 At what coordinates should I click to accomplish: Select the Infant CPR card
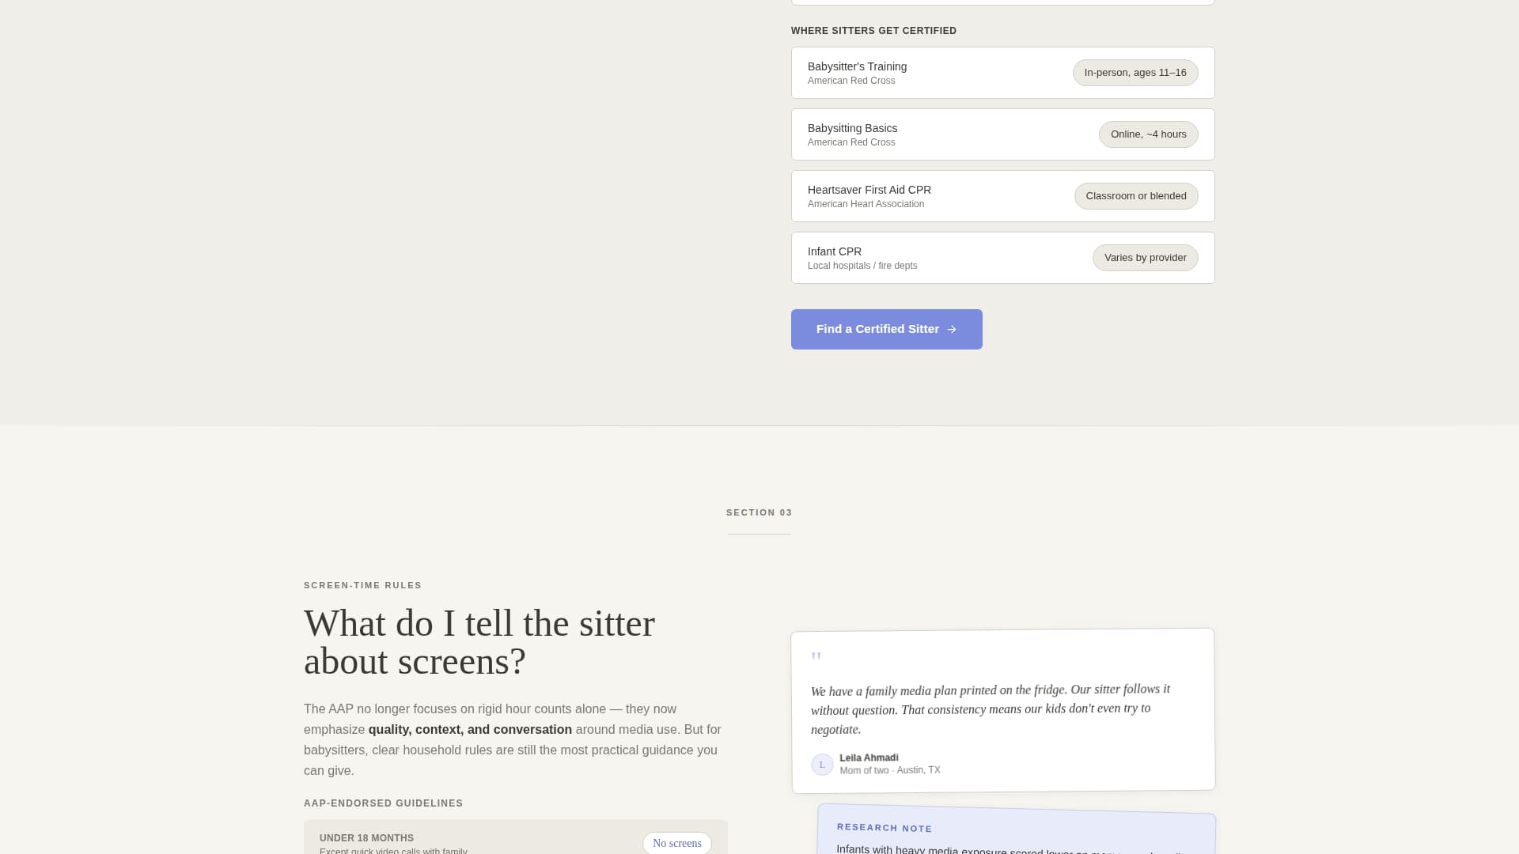1002,258
